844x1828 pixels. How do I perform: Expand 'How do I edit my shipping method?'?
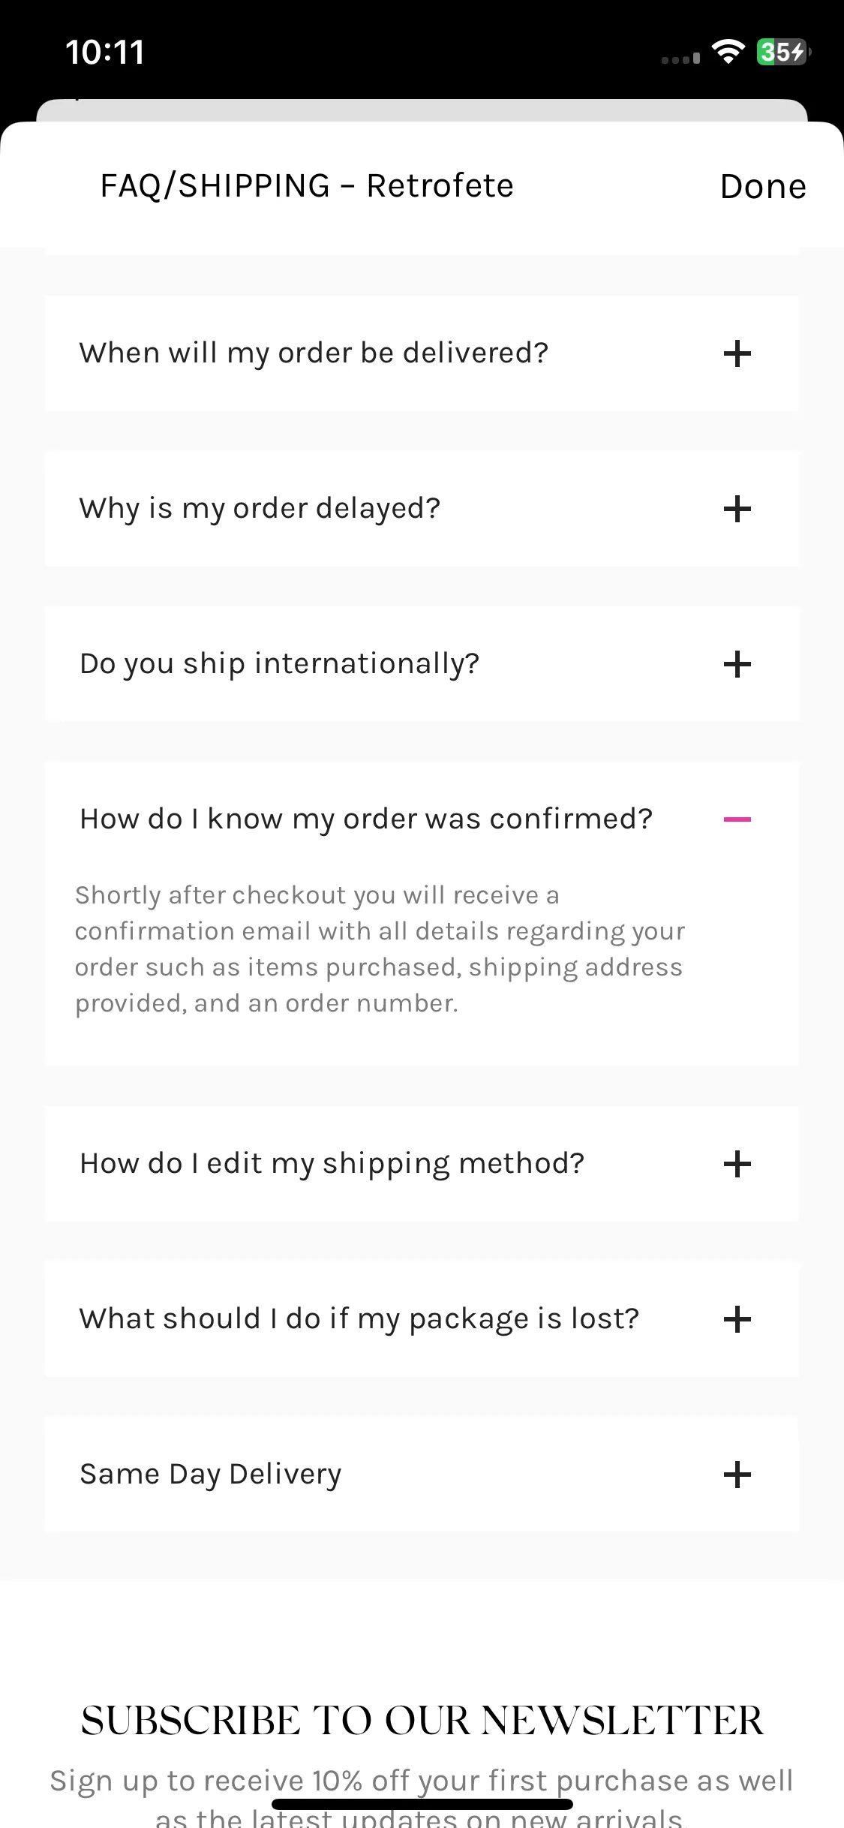(422, 1164)
